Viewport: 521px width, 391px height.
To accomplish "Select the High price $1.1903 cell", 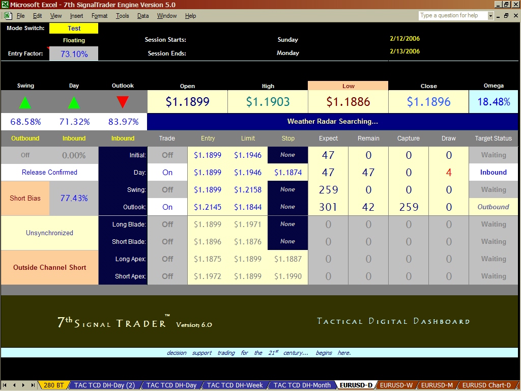I will (x=268, y=101).
